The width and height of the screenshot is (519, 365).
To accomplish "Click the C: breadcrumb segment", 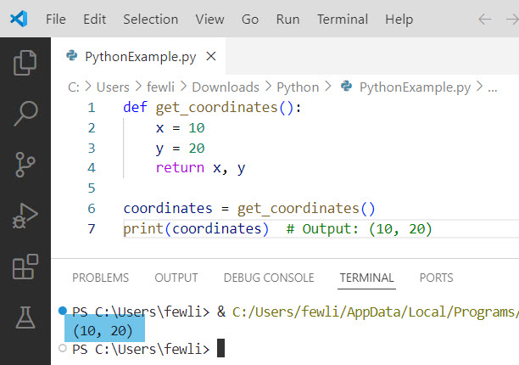I will pos(74,87).
